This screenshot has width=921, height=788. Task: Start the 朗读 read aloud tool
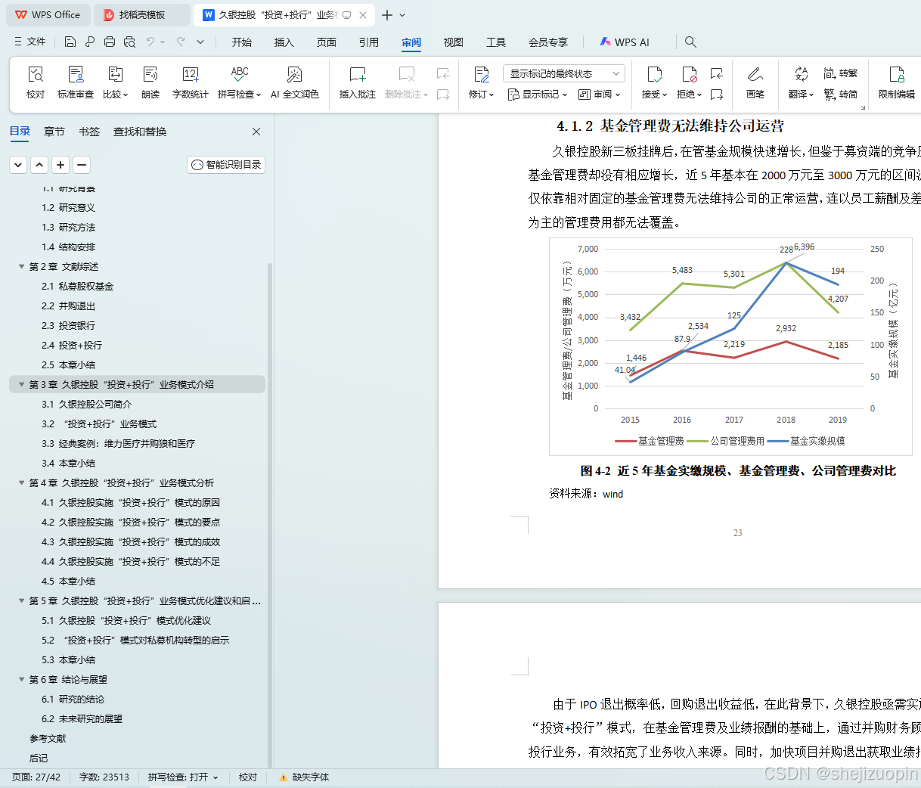point(150,82)
